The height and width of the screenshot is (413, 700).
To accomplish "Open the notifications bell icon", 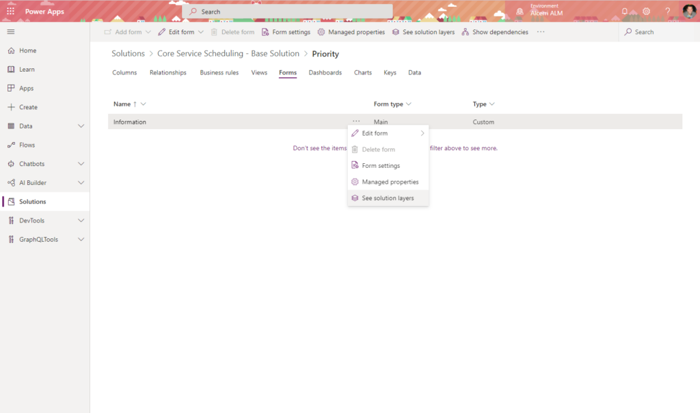I will click(624, 12).
